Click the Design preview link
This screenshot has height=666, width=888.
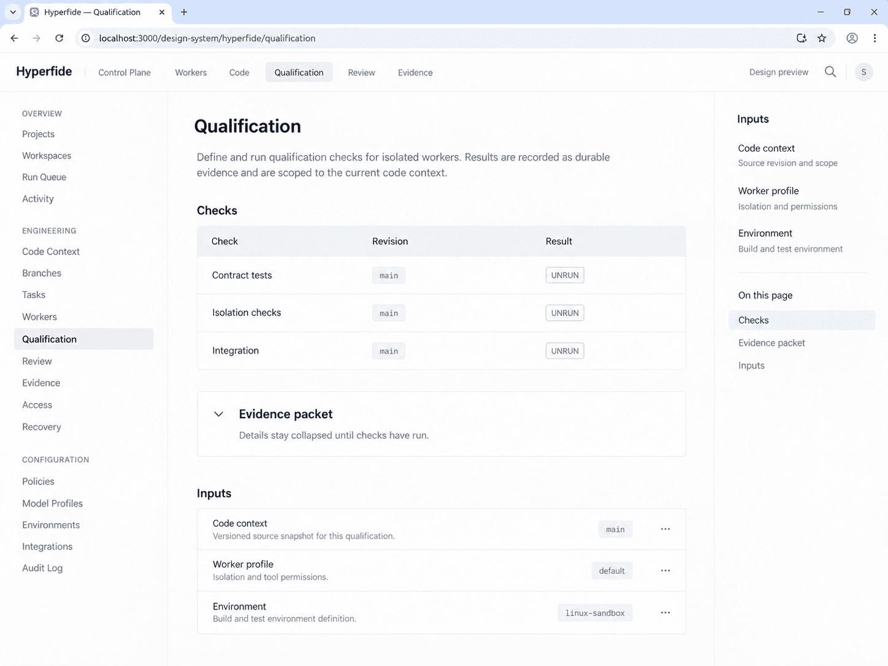779,72
